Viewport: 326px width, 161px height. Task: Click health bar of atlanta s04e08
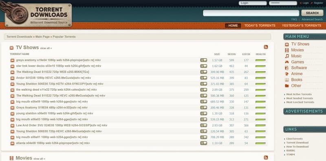[x=260, y=144]
